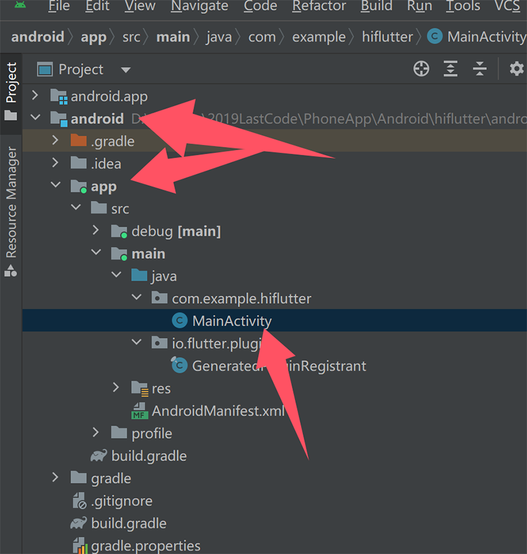527x554 pixels.
Task: Click the src breadcrumb
Action: click(131, 37)
